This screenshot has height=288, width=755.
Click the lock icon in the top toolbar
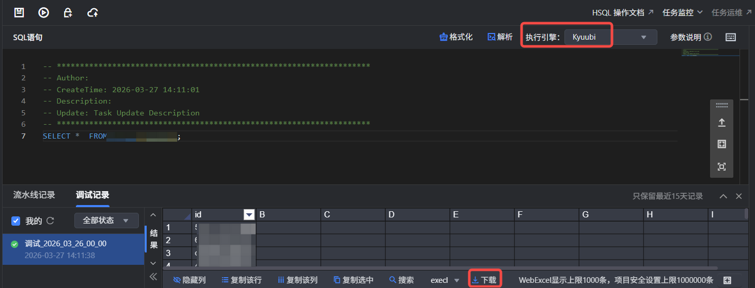(68, 12)
